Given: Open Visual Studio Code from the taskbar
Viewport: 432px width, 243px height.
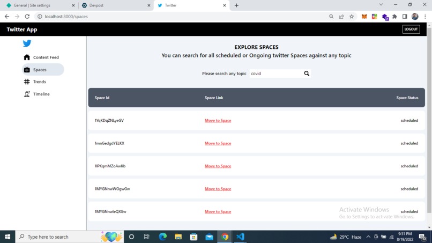Looking at the screenshot, I should [240, 237].
